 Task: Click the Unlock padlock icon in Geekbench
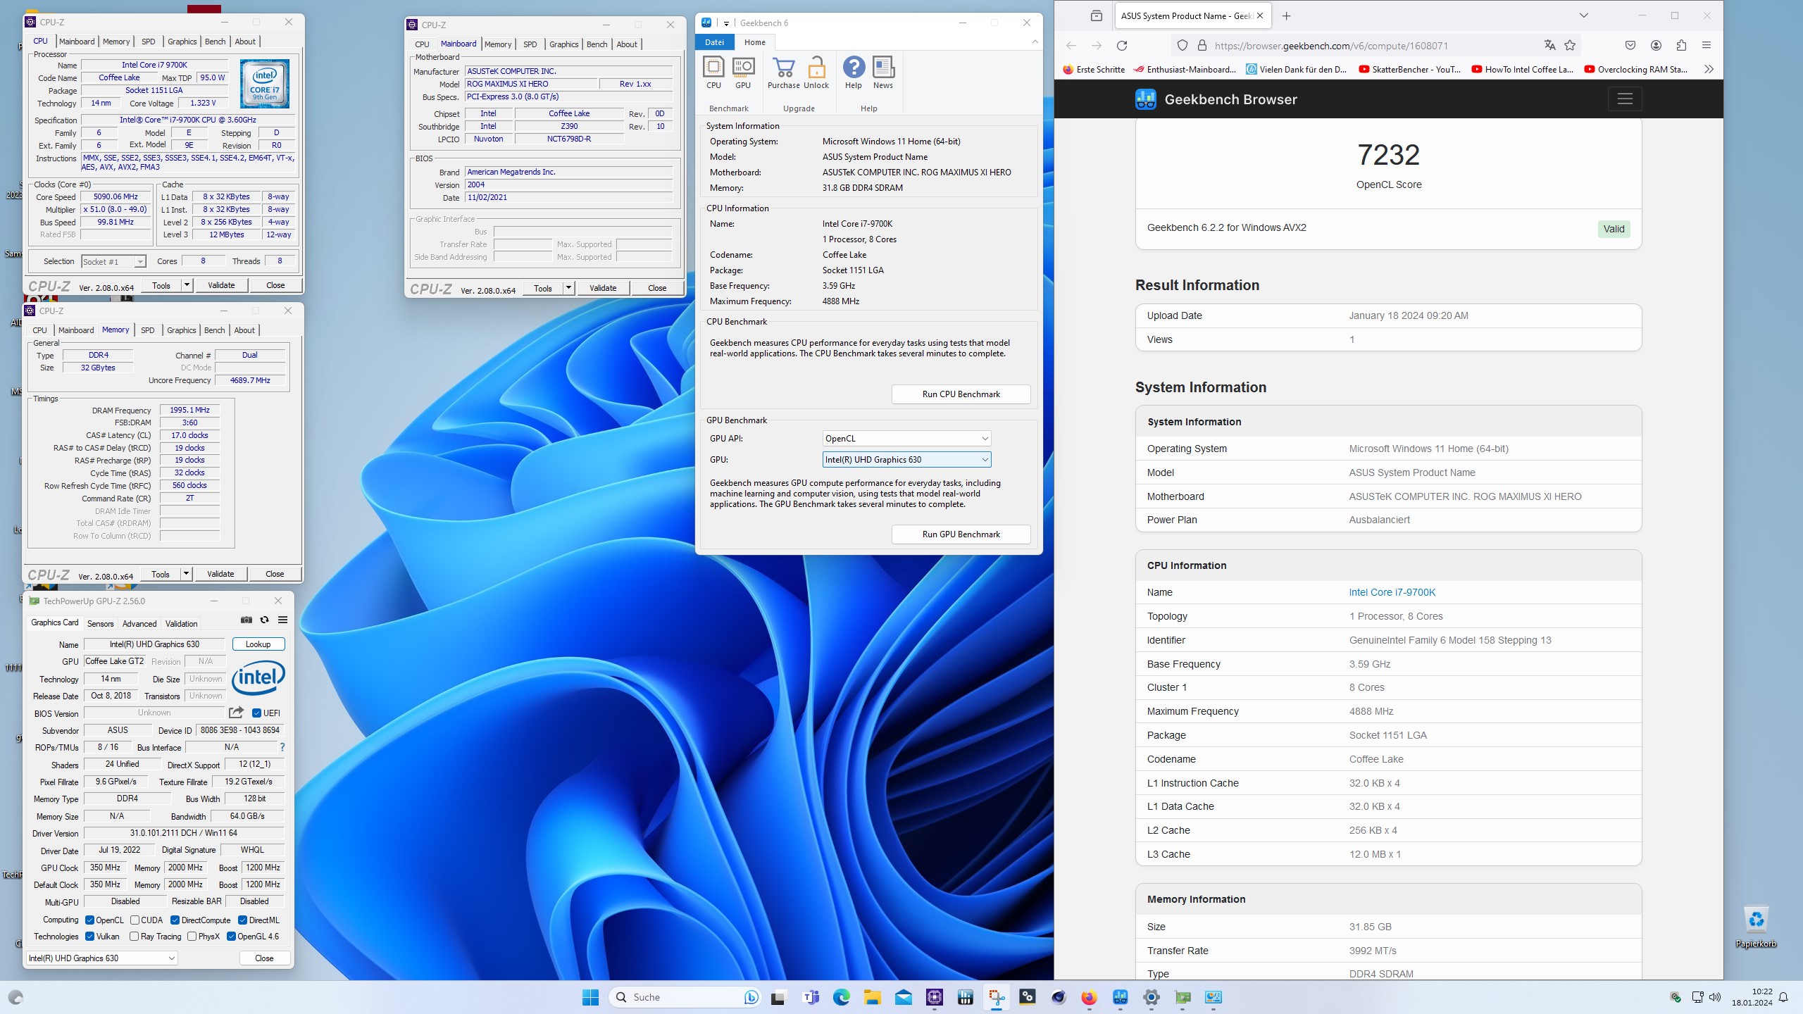click(x=816, y=73)
